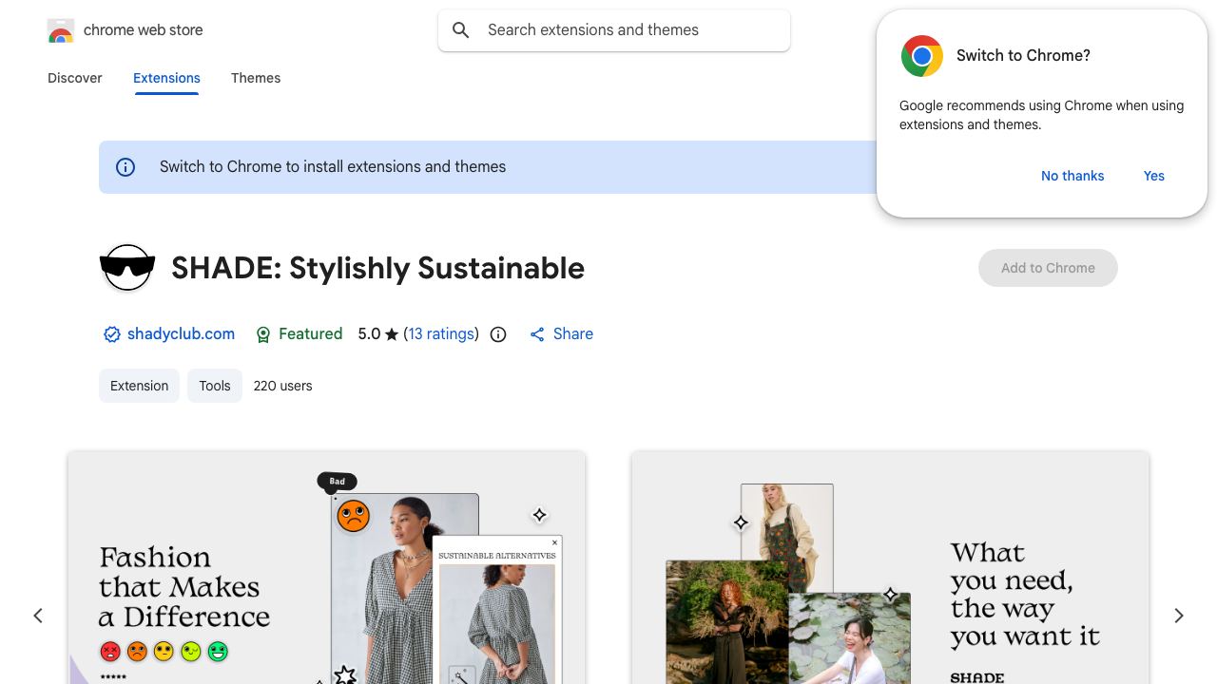
Task: Open the Fashion that Makes a Difference screenshot
Action: coord(327,568)
